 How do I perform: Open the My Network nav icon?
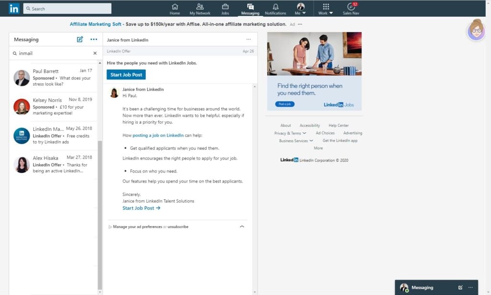(200, 9)
